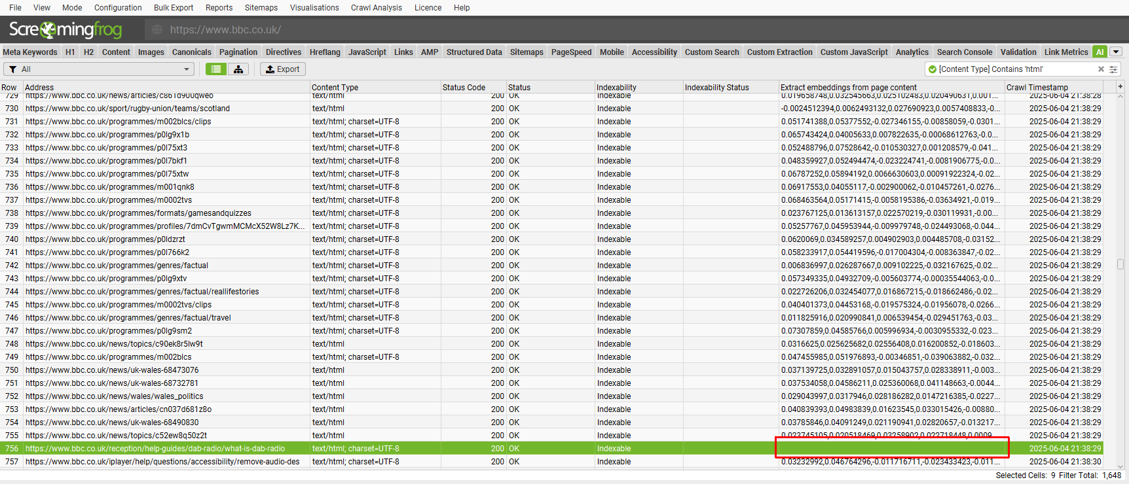Open the Reports menu
This screenshot has width=1129, height=484.
[x=219, y=7]
